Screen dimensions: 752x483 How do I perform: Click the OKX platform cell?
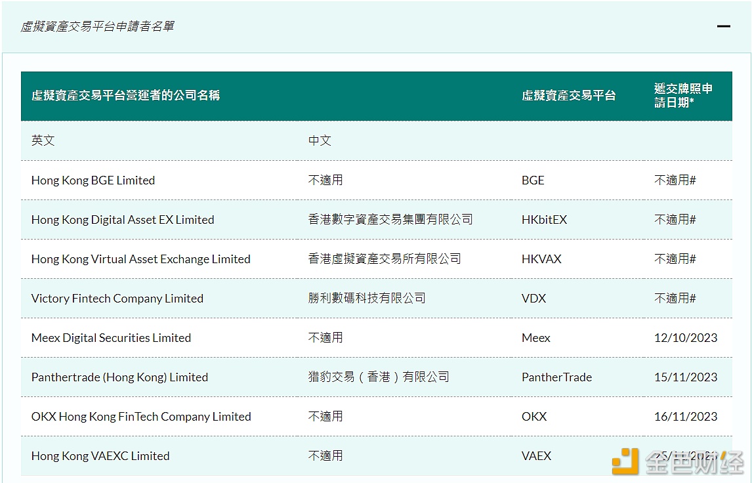[534, 416]
